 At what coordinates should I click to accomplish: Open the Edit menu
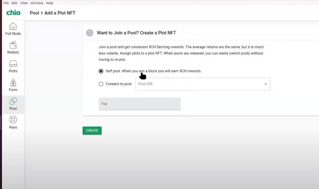click(14, 3)
